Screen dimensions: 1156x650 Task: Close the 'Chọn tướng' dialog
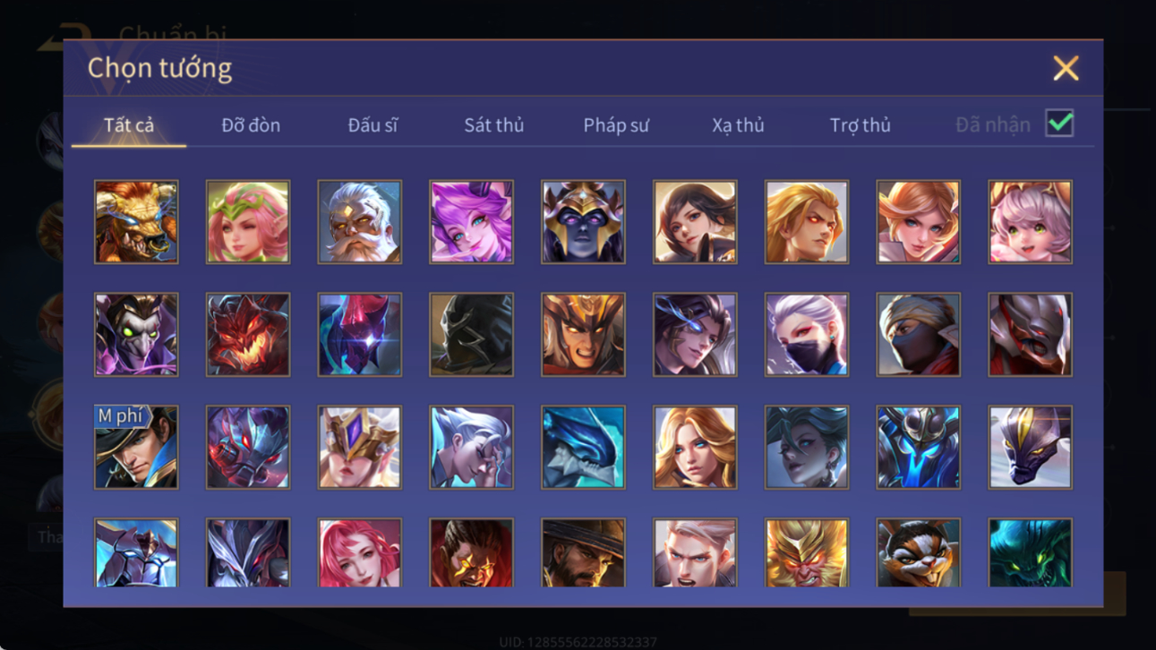click(x=1066, y=68)
